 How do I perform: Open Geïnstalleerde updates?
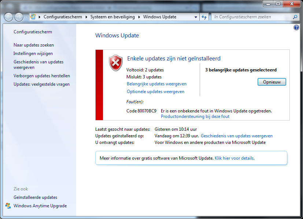point(36,197)
